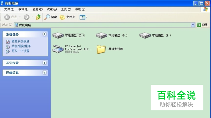Image resolution: width=211 pixels, height=118 pixels.
Task: Open Back button history dropdown arrow
Action: (x=20, y=17)
